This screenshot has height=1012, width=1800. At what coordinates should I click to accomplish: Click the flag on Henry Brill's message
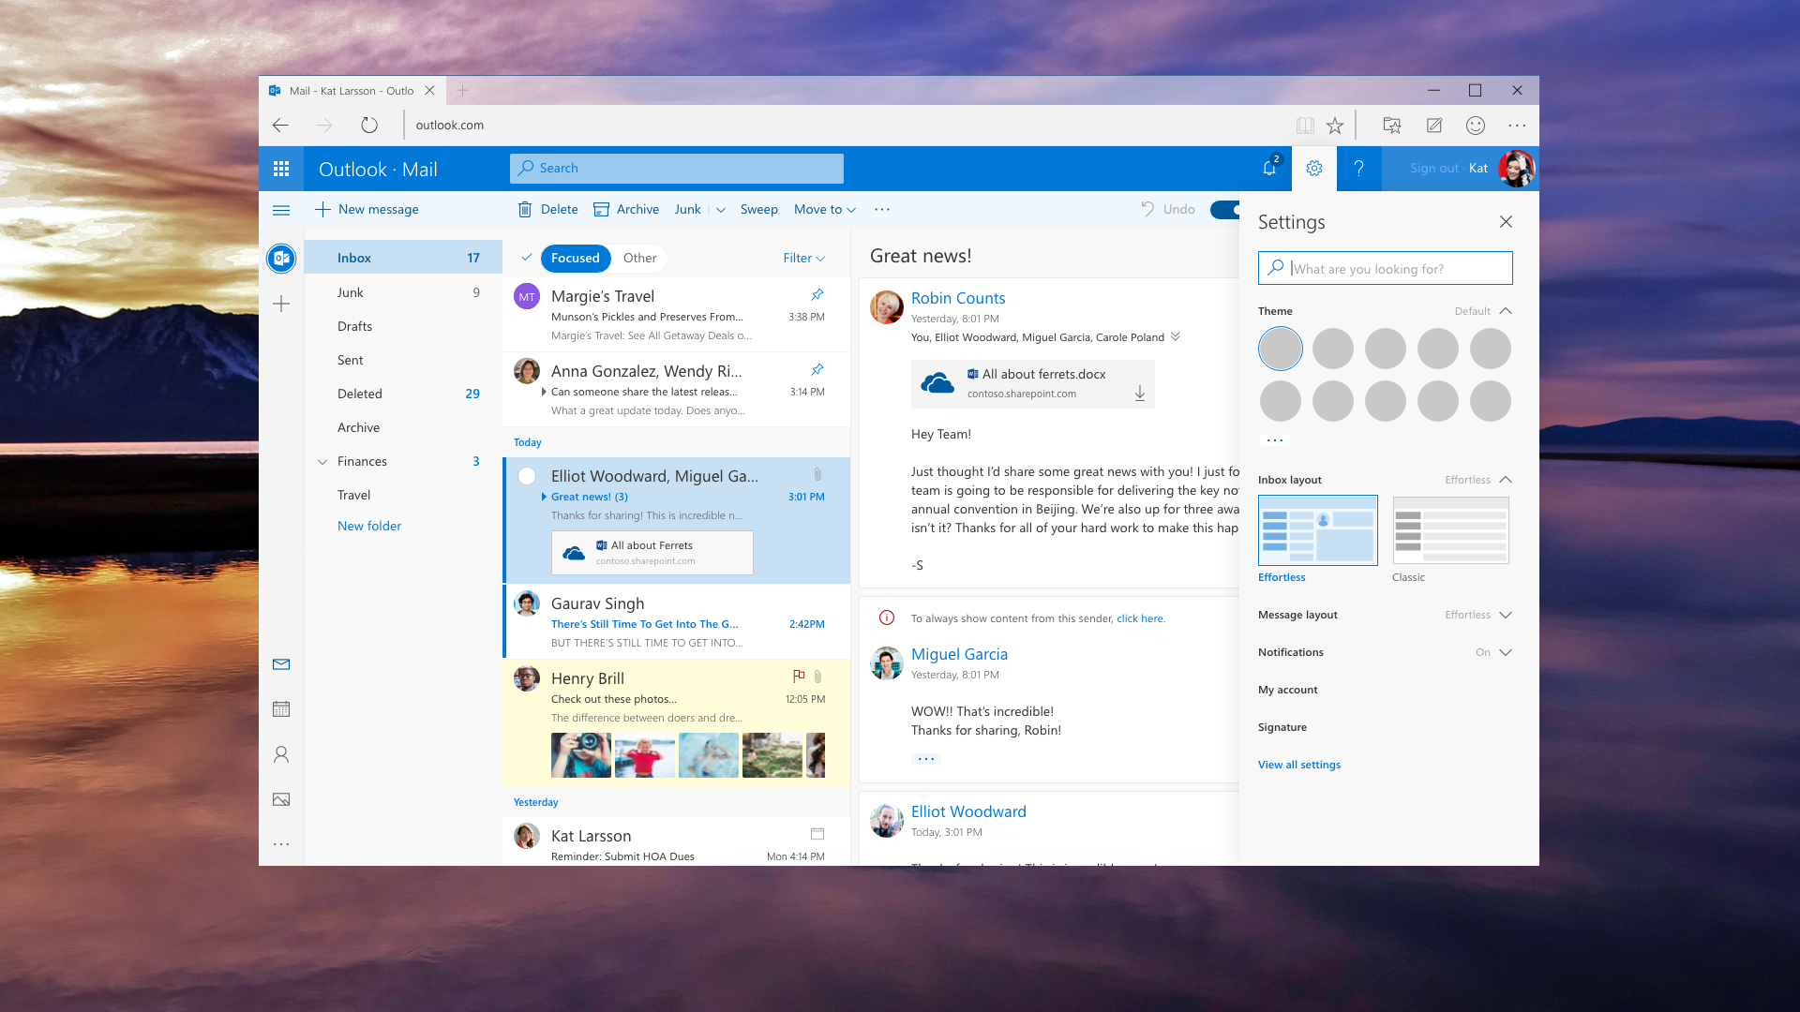pyautogui.click(x=799, y=676)
